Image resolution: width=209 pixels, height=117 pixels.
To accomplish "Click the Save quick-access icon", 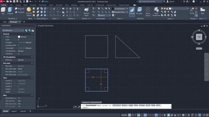I will coord(14,1).
